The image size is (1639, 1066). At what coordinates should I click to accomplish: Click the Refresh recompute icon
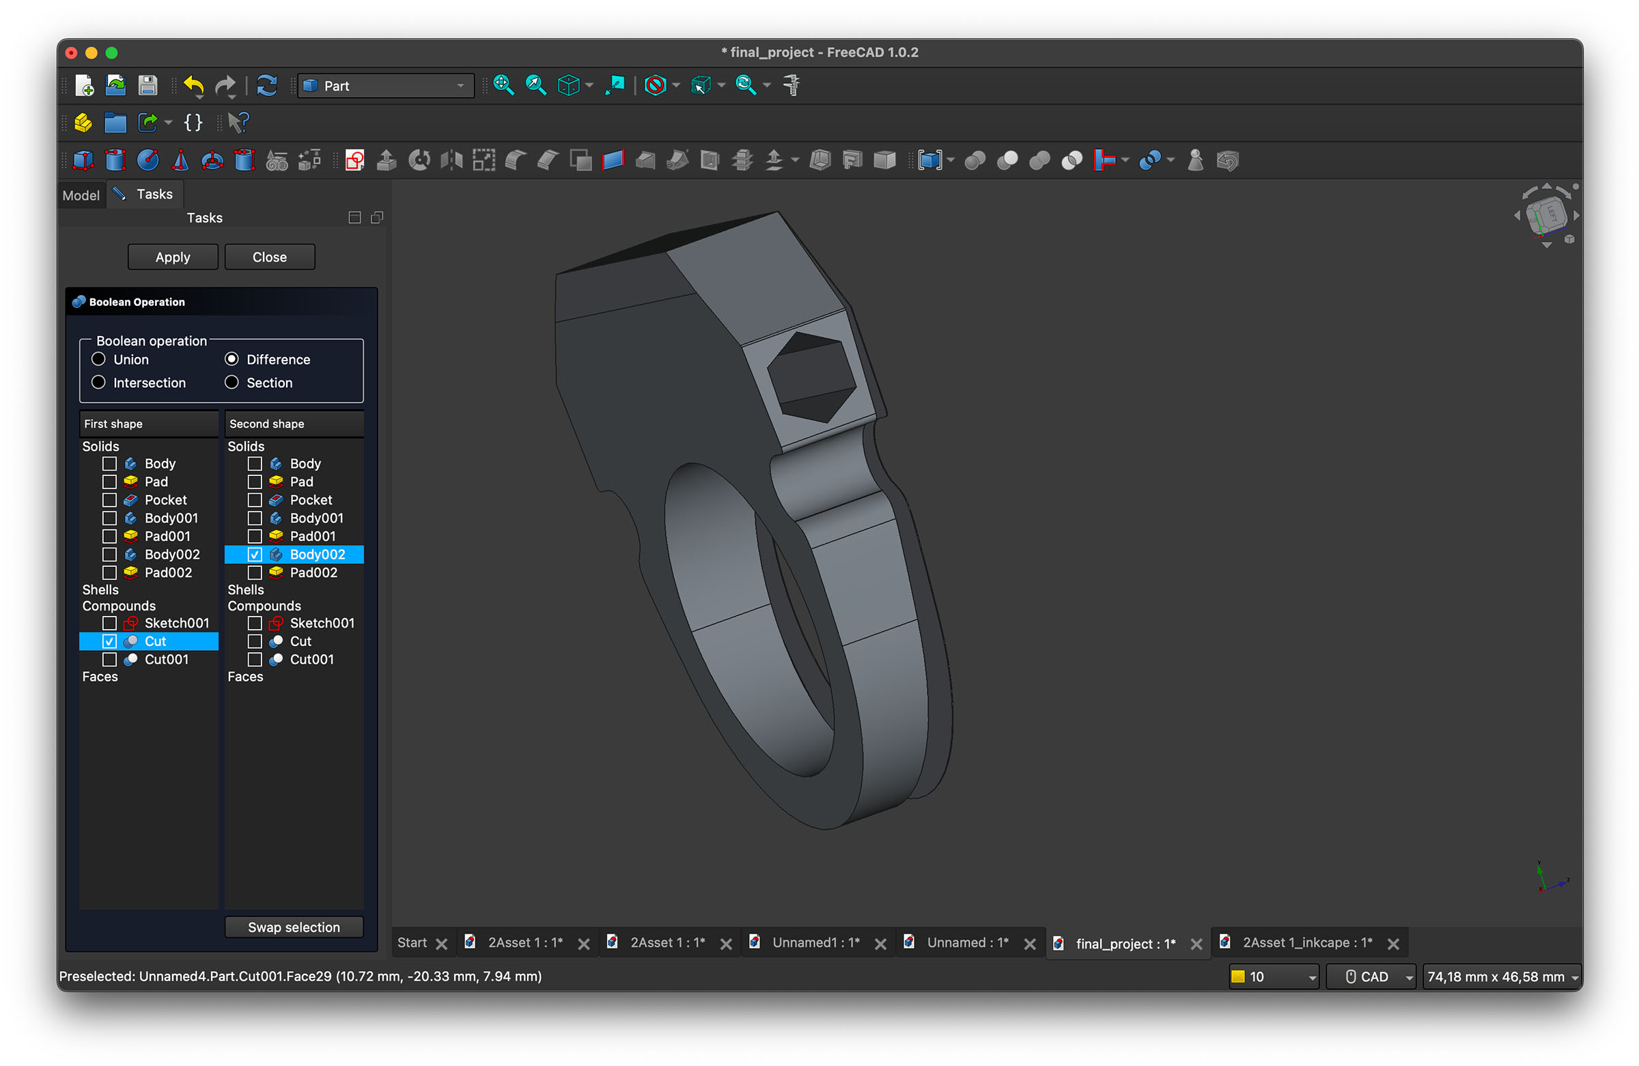tap(266, 85)
